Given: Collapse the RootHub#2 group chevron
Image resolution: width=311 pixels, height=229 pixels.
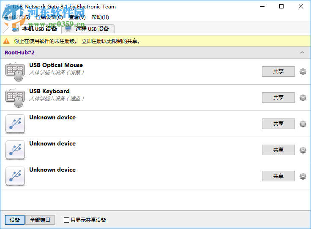Looking at the screenshot, I should point(302,52).
